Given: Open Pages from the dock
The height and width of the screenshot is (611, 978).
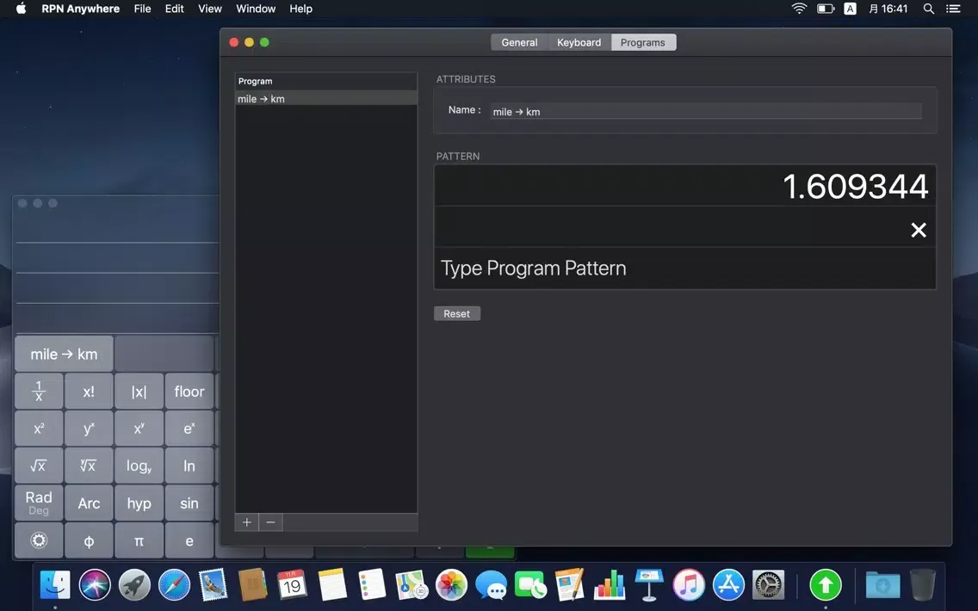Looking at the screenshot, I should pos(569,585).
